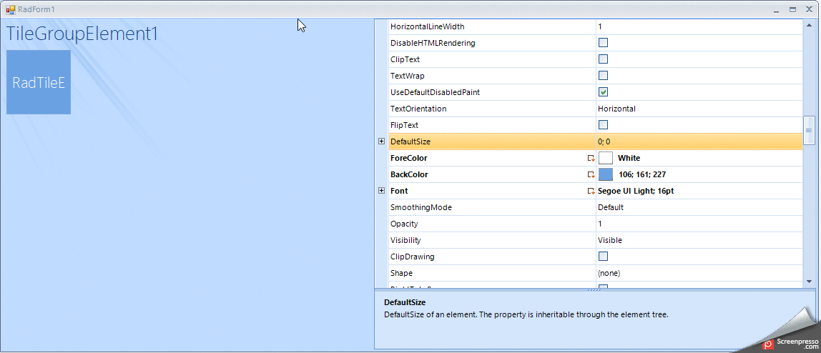Maximize the RadForm1 window
Screen dimensions: 821x353
tap(792, 9)
